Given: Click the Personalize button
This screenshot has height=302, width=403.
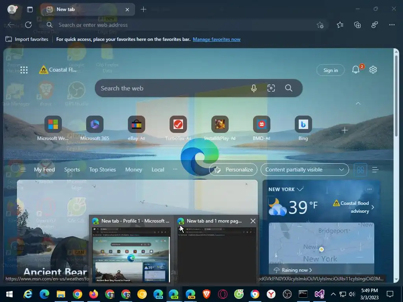Looking at the screenshot, I should tap(233, 170).
